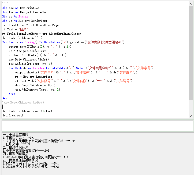
Task: Click the code editor scroll down arrow
Action: 191,116
